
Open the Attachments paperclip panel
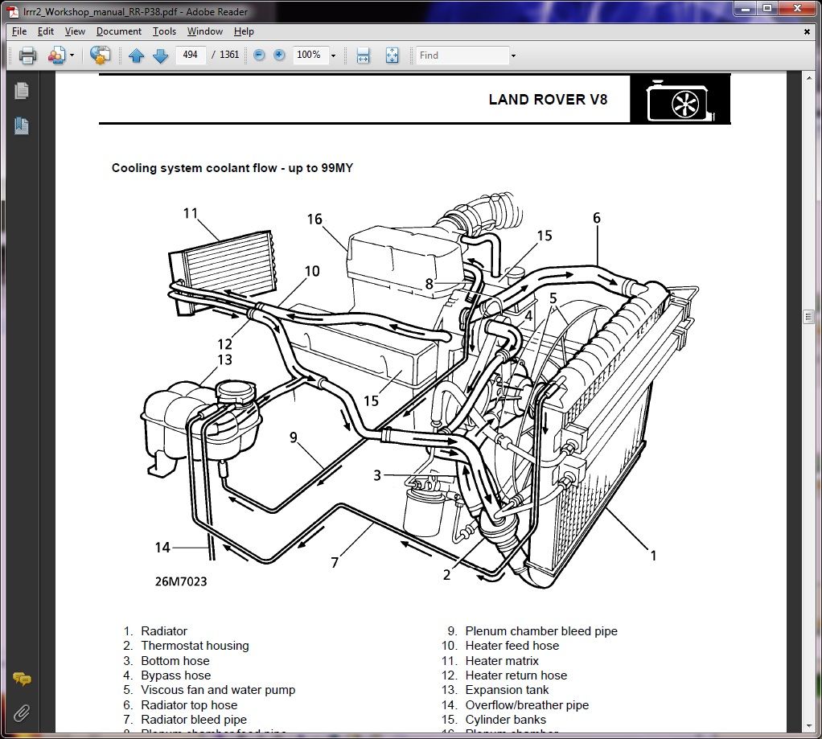coord(22,712)
